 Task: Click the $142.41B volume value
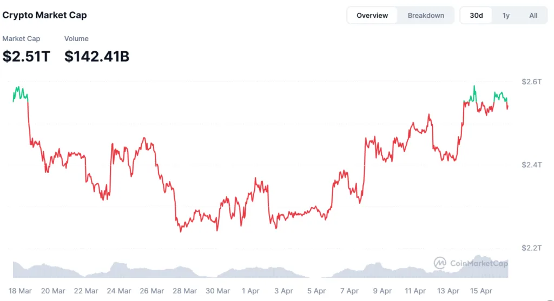(x=97, y=56)
